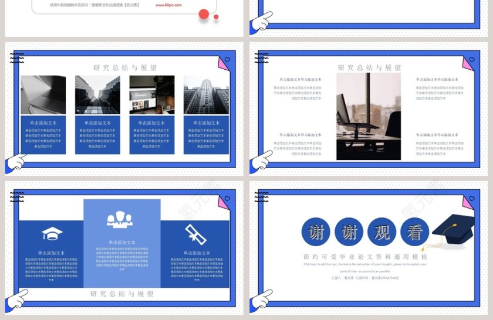This screenshot has height=320, width=493.
Task: Click the red circle on the top-left slide
Action: pos(204,14)
